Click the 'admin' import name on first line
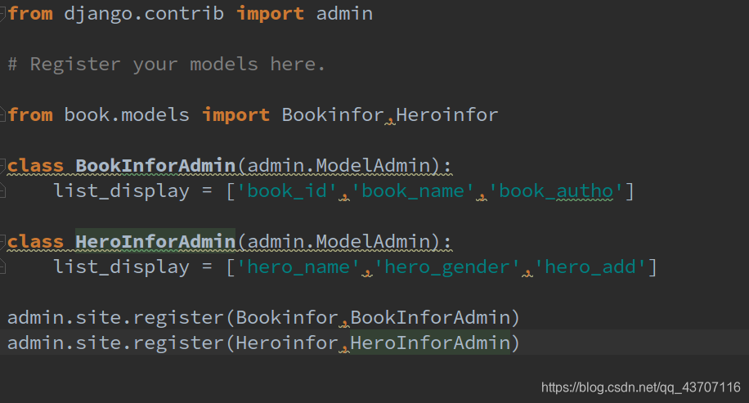This screenshot has width=749, height=403. [344, 14]
